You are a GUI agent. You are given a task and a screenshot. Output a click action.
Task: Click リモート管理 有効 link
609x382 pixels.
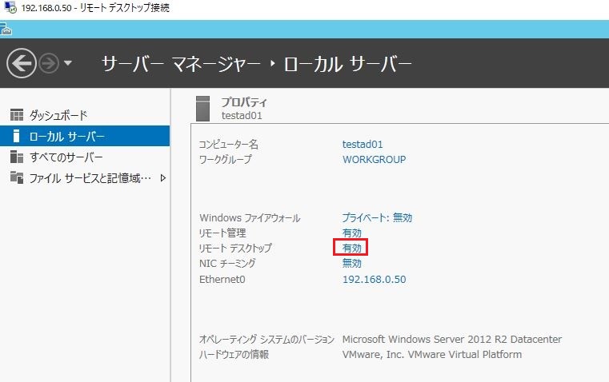tap(352, 233)
